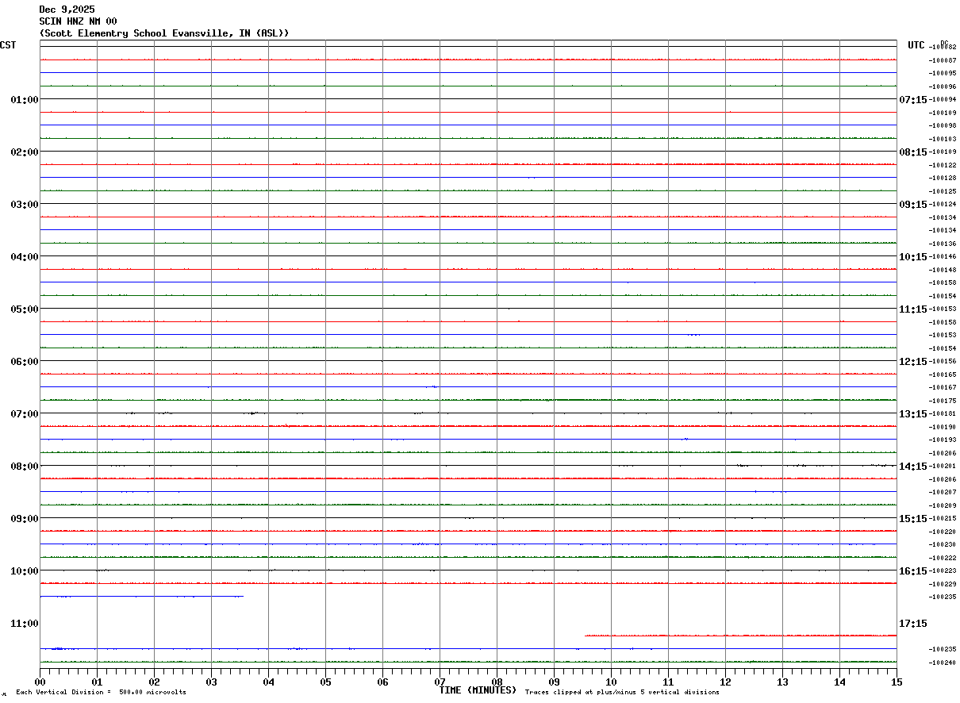Screen dimensions: 960x703
Task: Click the DC offset value "-100165"
Action: tap(943, 375)
